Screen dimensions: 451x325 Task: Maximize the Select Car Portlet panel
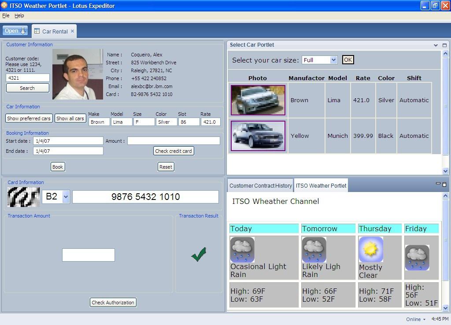pyautogui.click(x=444, y=45)
